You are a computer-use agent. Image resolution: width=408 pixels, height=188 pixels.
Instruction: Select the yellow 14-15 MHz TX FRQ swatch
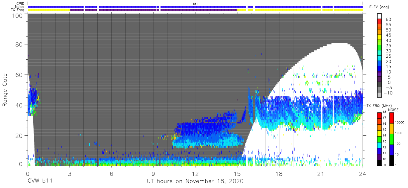[x=380, y=133]
